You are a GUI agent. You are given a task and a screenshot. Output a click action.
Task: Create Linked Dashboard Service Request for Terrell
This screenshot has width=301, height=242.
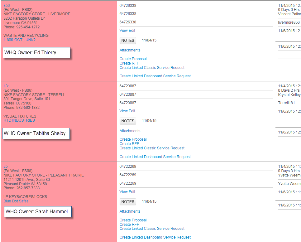coord(155,157)
